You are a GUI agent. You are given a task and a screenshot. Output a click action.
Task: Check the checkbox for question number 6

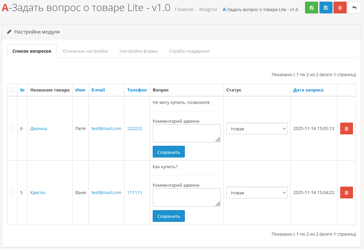(x=12, y=128)
